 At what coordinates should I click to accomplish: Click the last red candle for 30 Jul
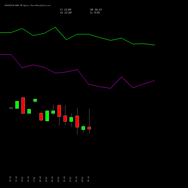[x=89, y=128]
